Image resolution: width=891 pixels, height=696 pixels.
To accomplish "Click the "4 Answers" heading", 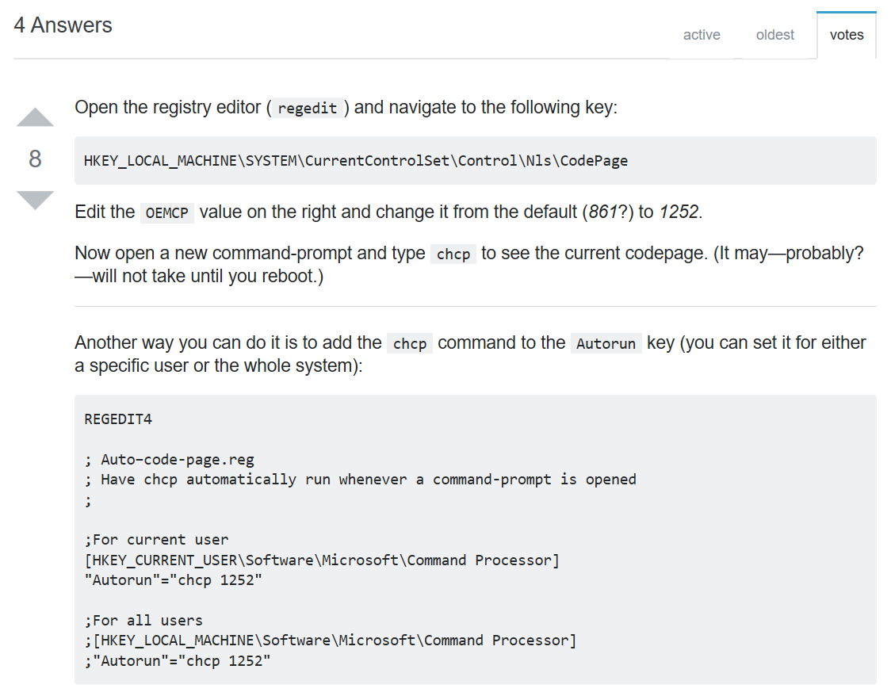I will click(63, 25).
